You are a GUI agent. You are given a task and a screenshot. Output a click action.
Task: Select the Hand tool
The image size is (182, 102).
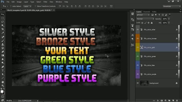pyautogui.click(x=3, y=82)
